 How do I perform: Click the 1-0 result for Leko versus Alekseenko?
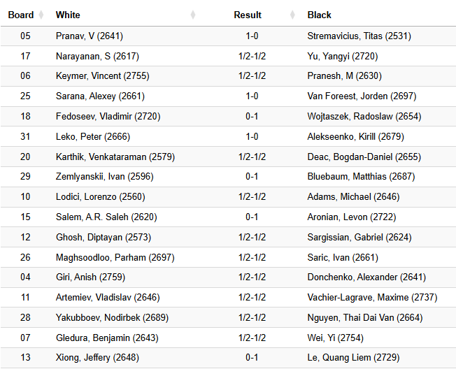[x=252, y=137]
